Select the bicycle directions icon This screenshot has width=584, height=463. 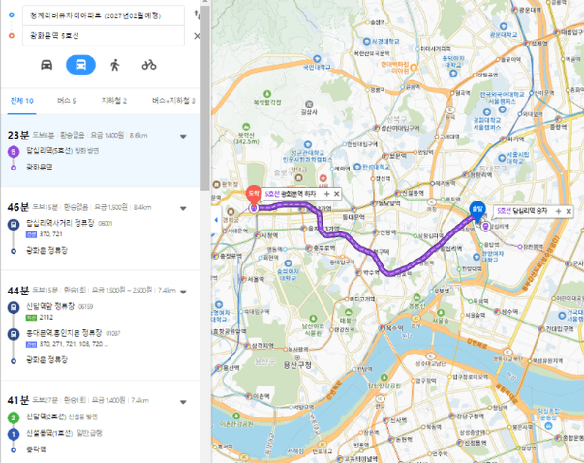tap(149, 65)
